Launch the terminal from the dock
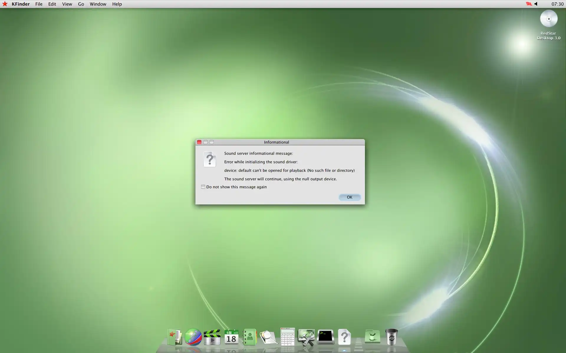Image resolution: width=566 pixels, height=353 pixels. pos(325,337)
